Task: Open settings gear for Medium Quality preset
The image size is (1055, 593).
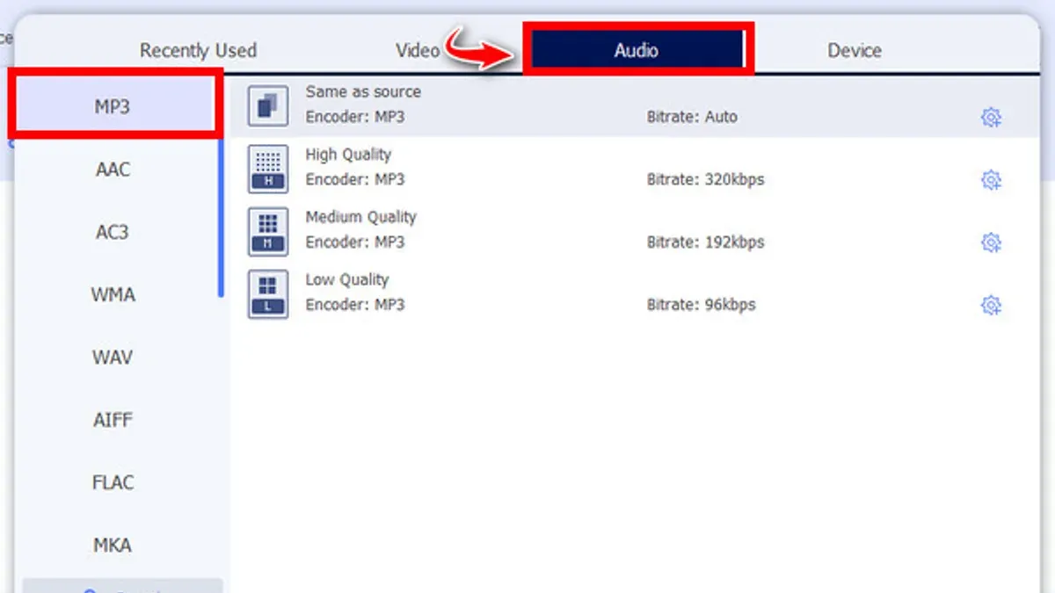Action: tap(991, 242)
